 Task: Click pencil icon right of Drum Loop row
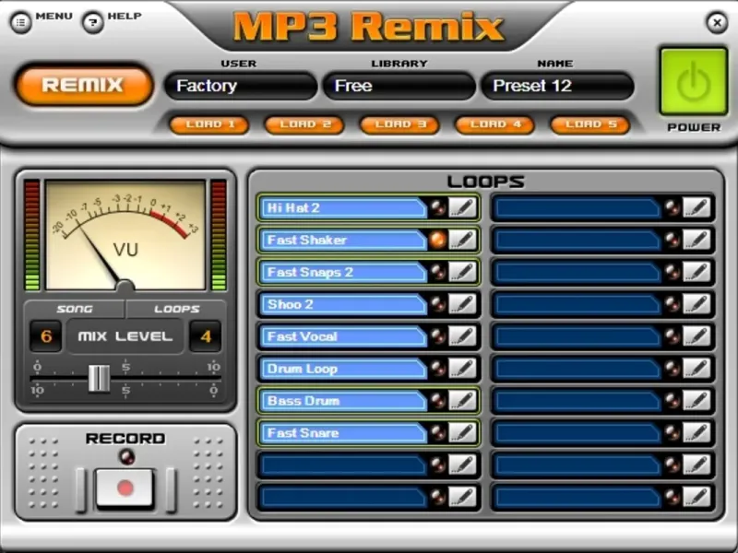[696, 369]
